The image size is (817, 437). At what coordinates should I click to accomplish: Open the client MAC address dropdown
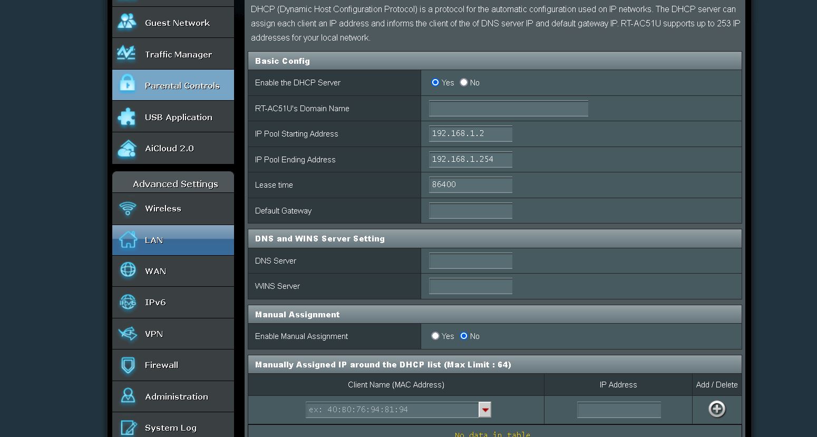coord(484,410)
